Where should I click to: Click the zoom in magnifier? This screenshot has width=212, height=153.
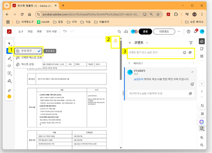click(202, 138)
